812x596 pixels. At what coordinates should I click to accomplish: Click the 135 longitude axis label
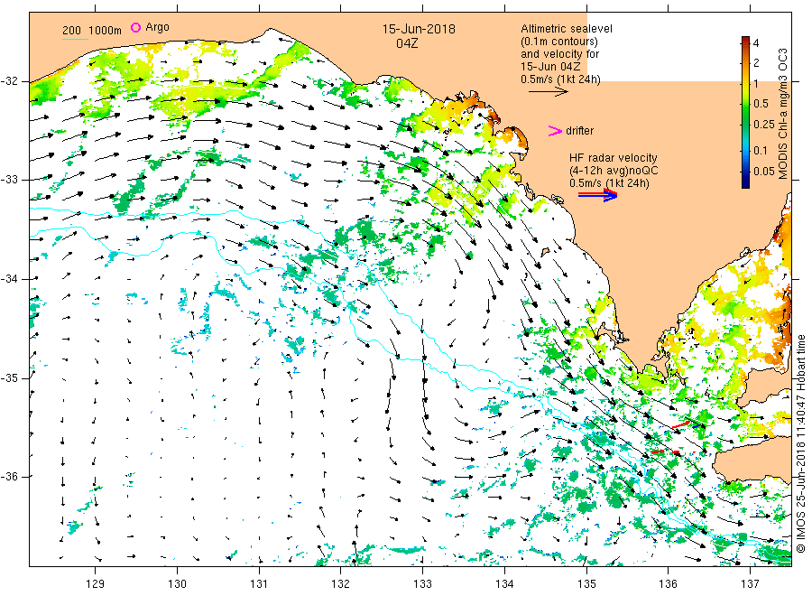(586, 584)
